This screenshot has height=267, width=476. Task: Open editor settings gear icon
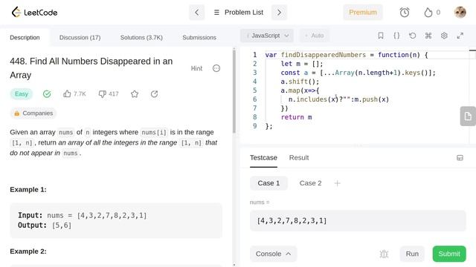[444, 36]
